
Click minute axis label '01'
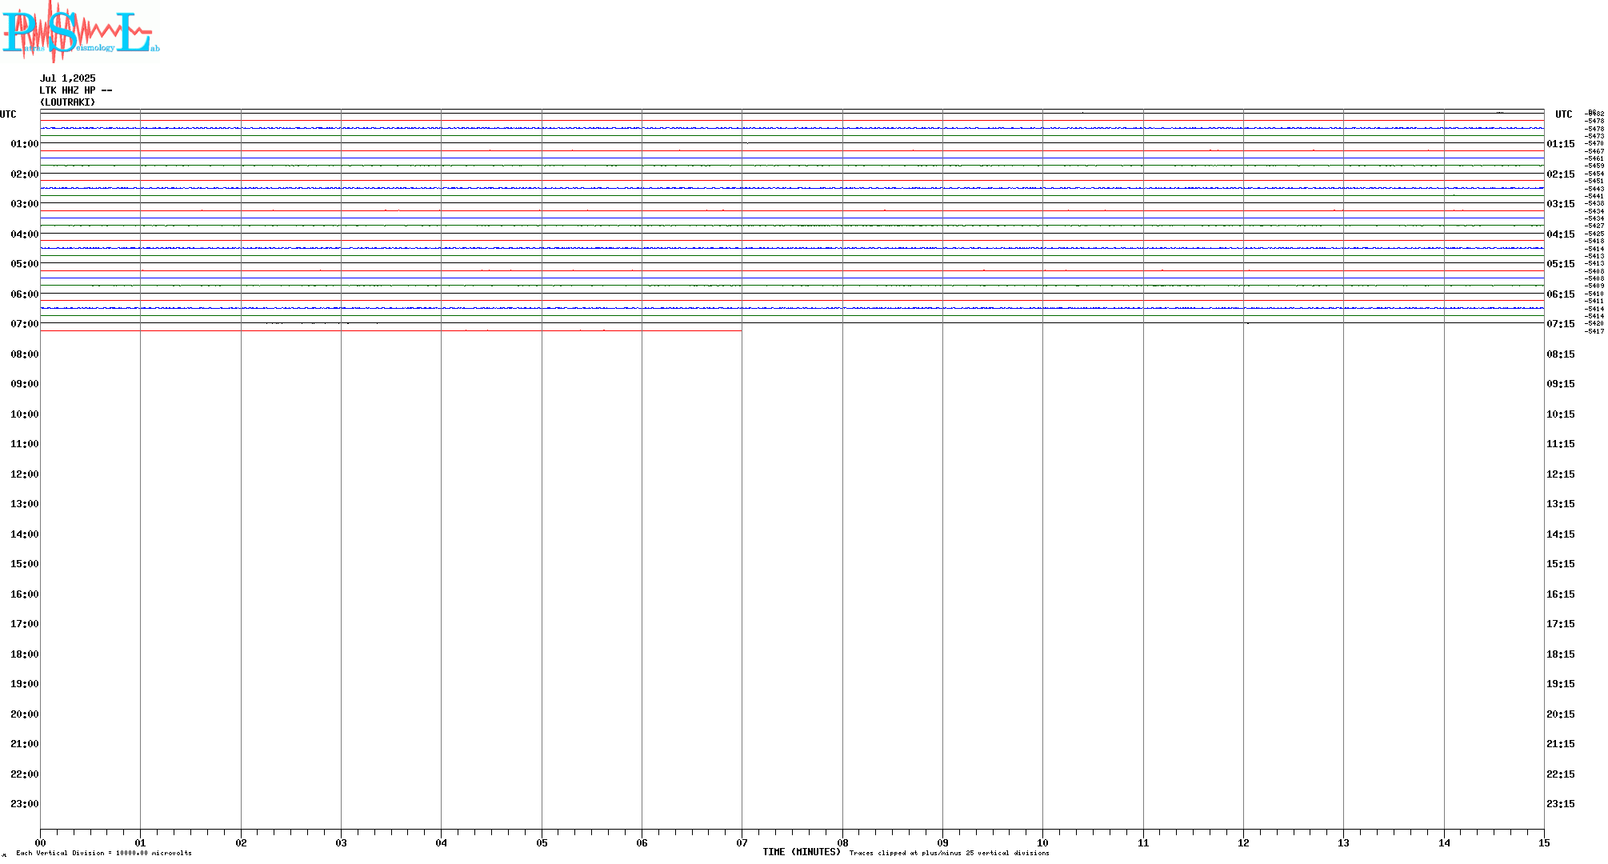[x=140, y=843]
